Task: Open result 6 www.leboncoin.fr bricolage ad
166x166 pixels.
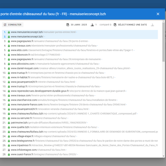Action: click(x=36, y=55)
